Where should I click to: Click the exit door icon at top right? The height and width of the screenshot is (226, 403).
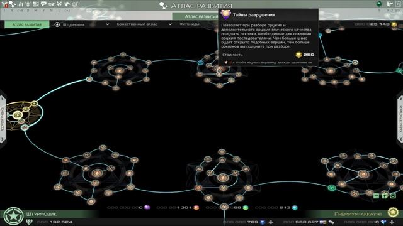(x=390, y=4)
